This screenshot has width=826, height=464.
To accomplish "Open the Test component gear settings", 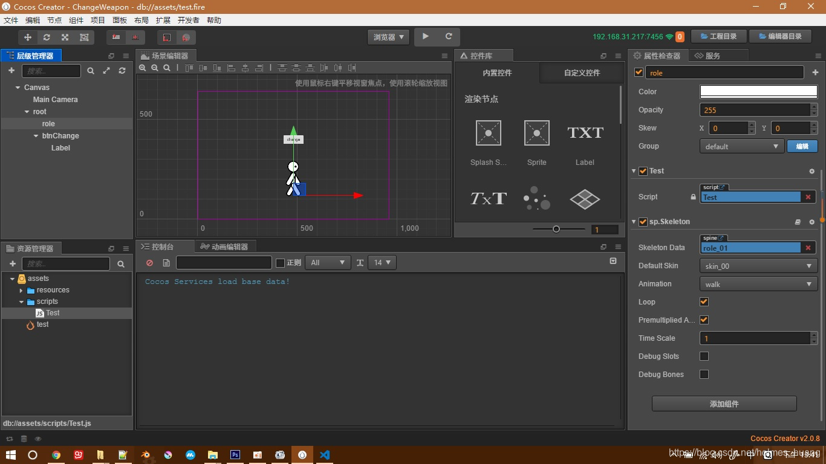I will [x=812, y=171].
